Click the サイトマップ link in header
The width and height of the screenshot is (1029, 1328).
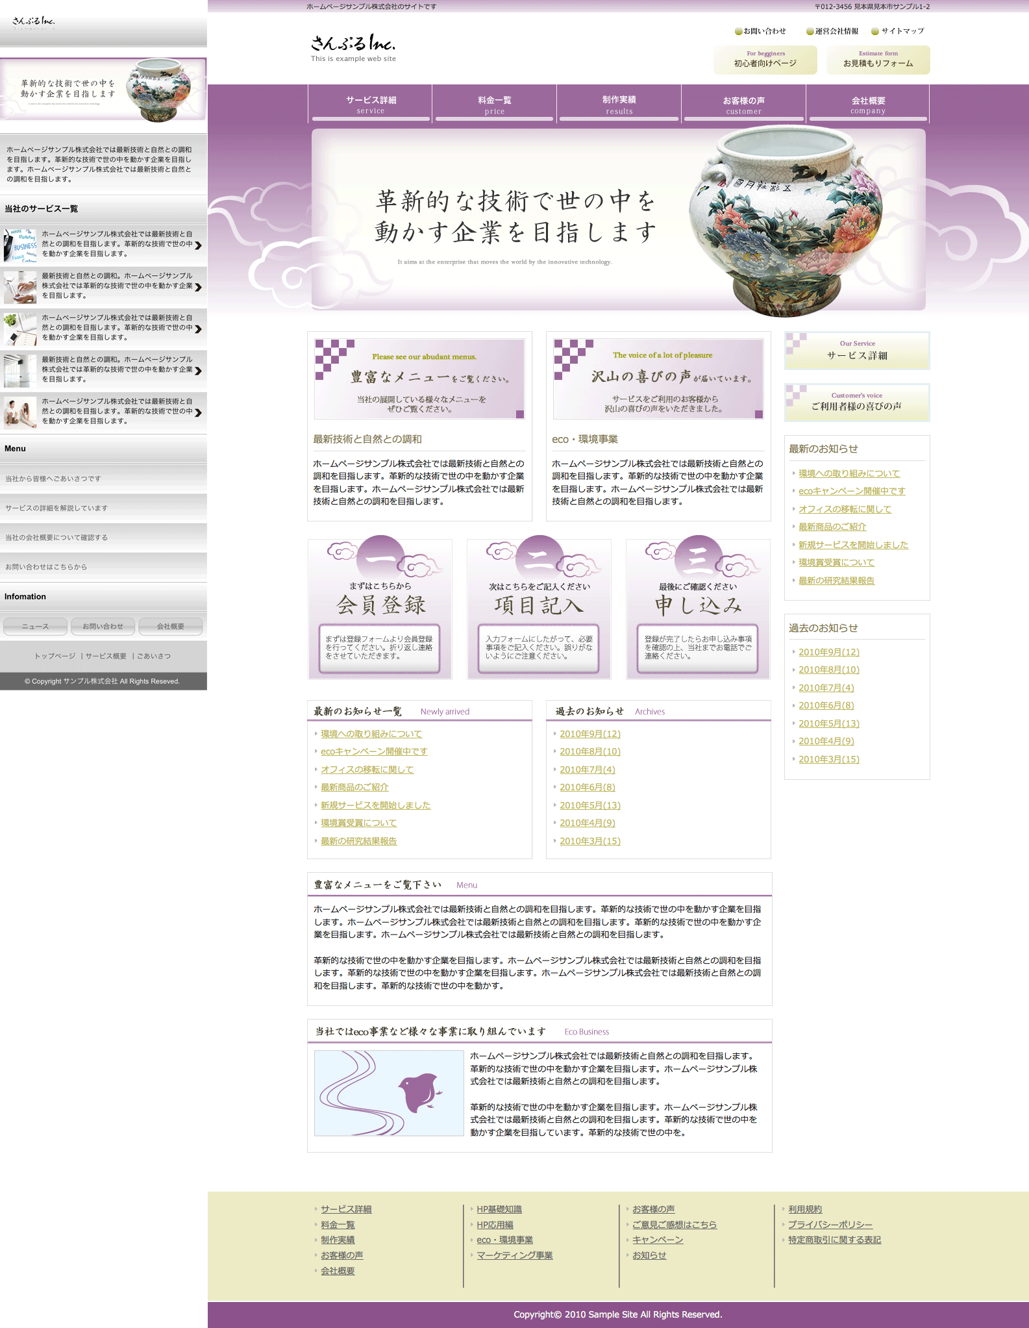tap(899, 31)
